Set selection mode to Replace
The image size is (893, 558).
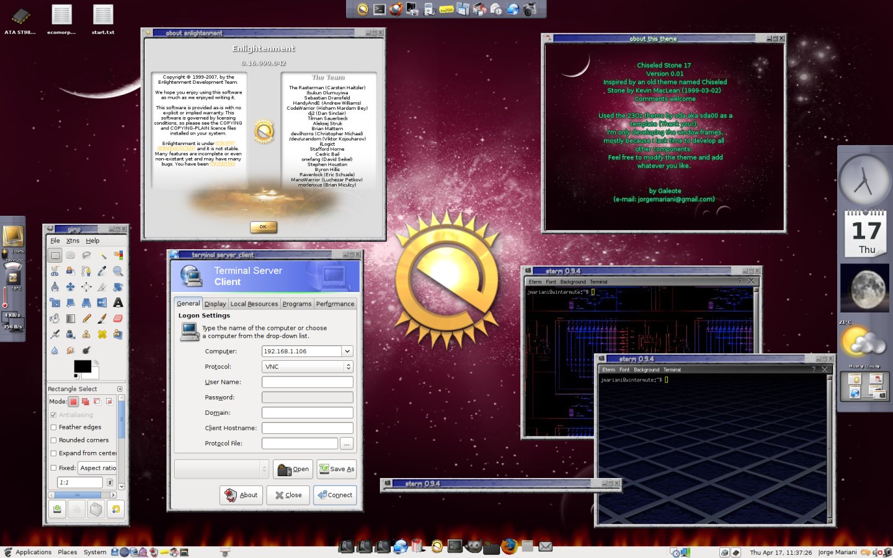click(74, 402)
